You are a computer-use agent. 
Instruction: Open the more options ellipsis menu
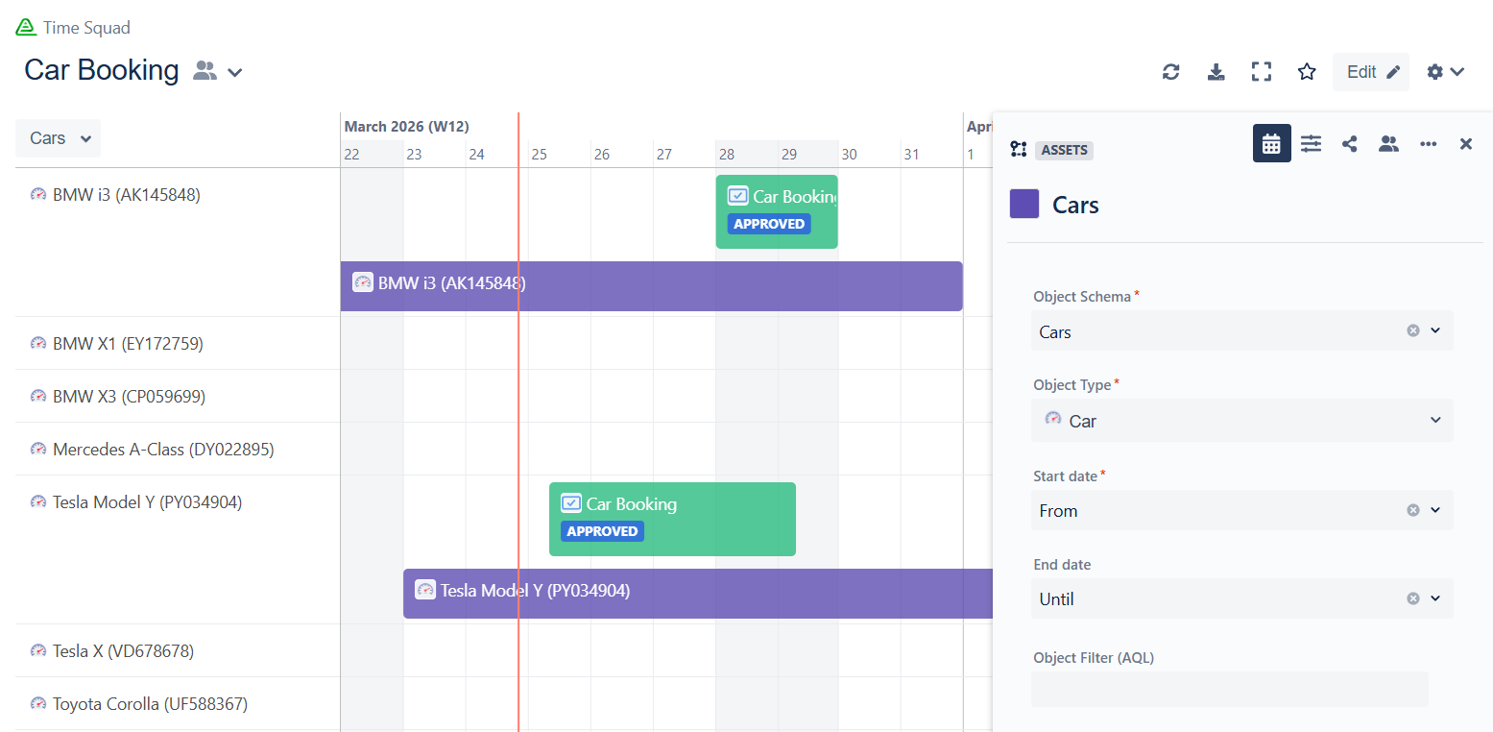pos(1429,144)
